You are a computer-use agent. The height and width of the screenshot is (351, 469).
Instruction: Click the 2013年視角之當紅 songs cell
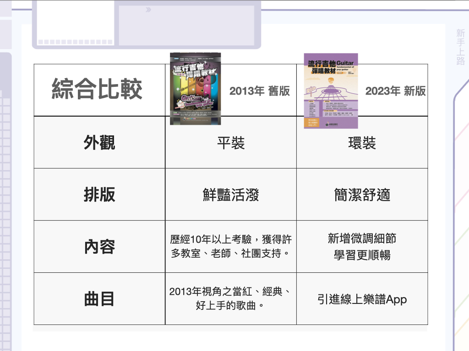click(x=231, y=298)
